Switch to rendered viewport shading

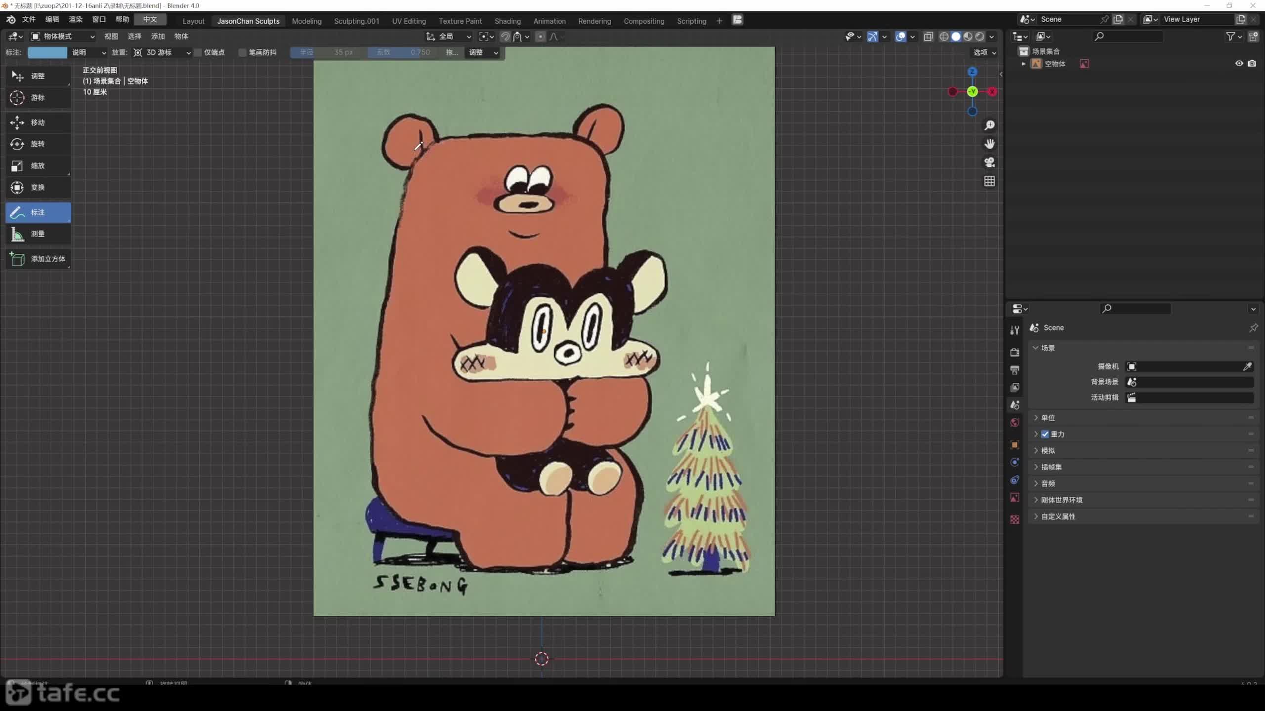pyautogui.click(x=980, y=37)
